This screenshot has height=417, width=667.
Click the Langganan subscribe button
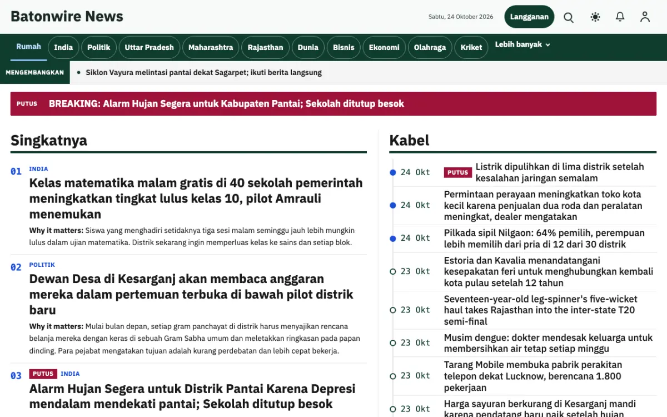(x=529, y=17)
